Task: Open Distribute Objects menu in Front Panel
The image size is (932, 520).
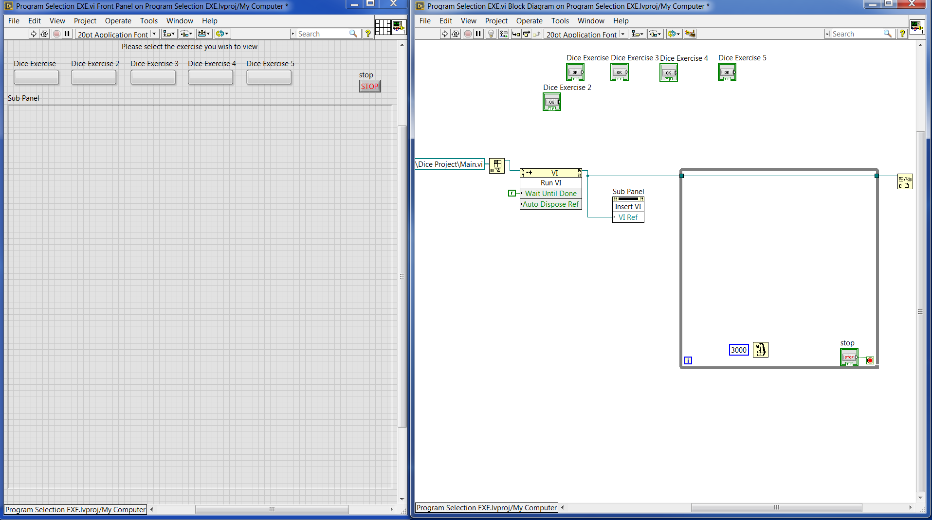Action: point(186,34)
